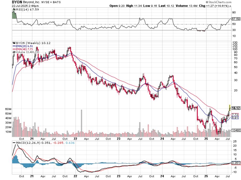Click the up arrow icon after Chg
The image size is (241, 180).
[x=230, y=6]
